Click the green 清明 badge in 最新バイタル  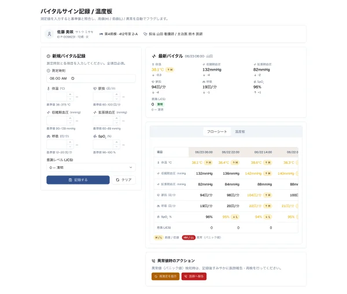(x=160, y=104)
